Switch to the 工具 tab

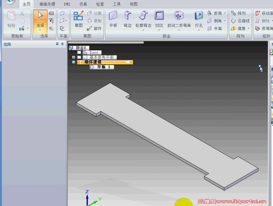tap(117, 4)
